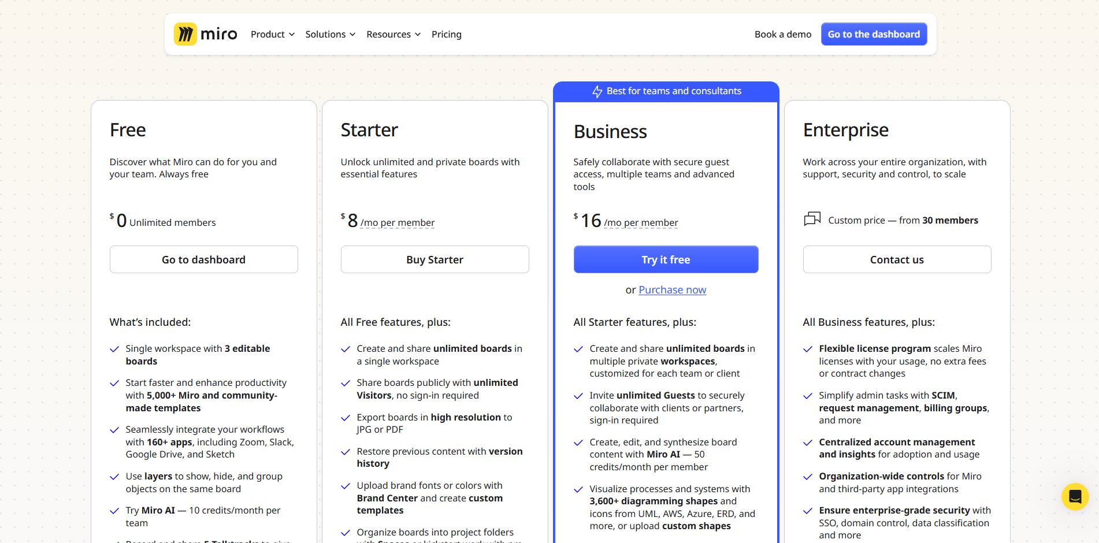Click the Buy Starter button
Screen dimensions: 1099x543
435,259
